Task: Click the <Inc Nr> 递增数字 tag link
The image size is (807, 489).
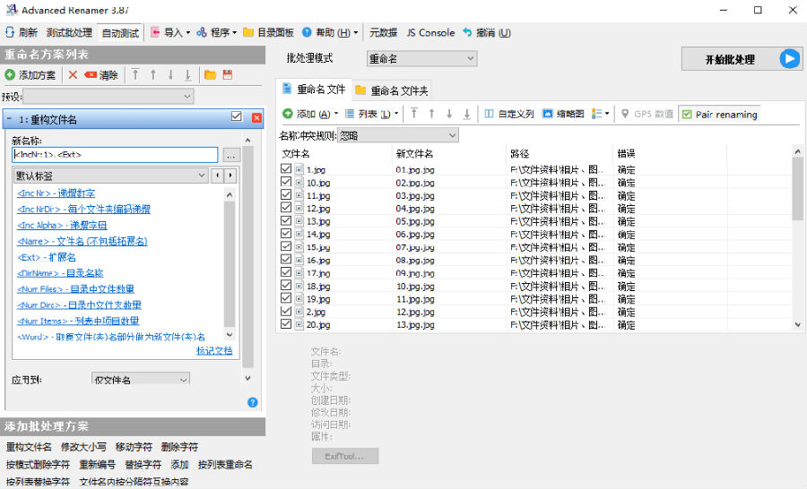Action: (56, 193)
